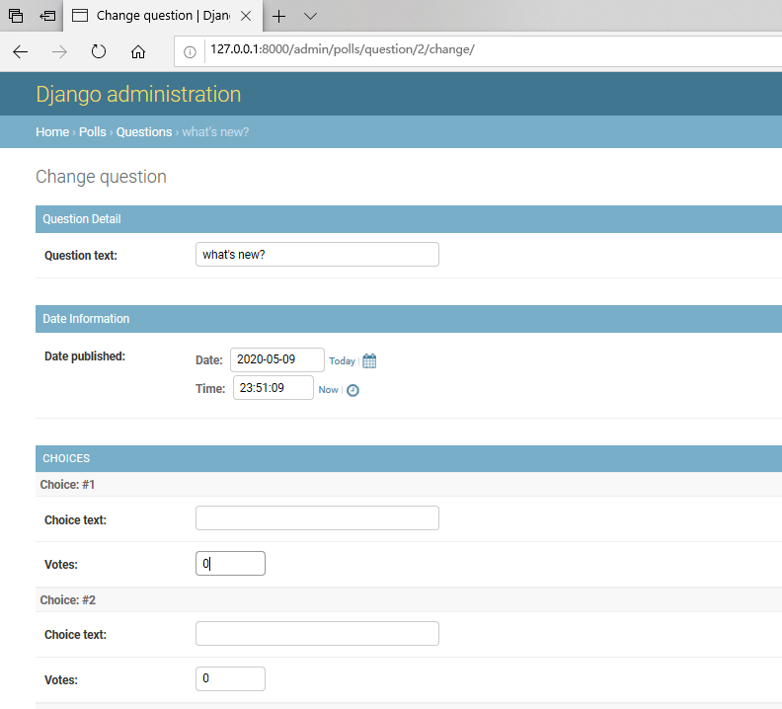Click the 'Choice: #2' row label
Viewport: 782px width, 709px height.
click(68, 599)
